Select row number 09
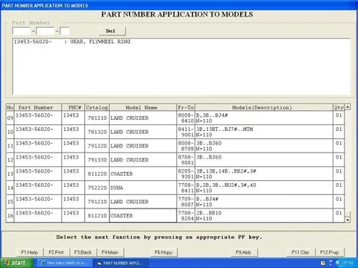The image size is (358, 268). (10, 118)
